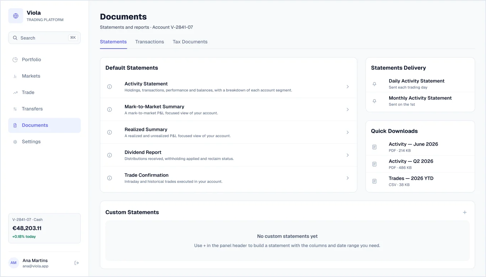486x277 pixels.
Task: Click bell icon for Monthly Activity Statement
Action: [375, 101]
